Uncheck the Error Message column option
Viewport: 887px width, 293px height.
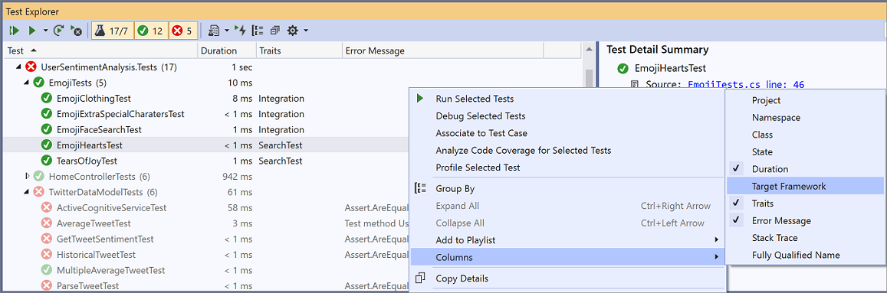coord(805,221)
